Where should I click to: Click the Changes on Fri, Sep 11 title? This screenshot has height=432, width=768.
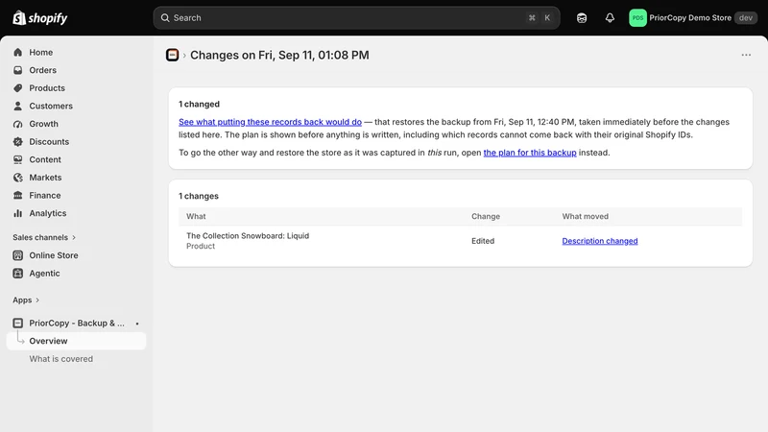pos(279,55)
